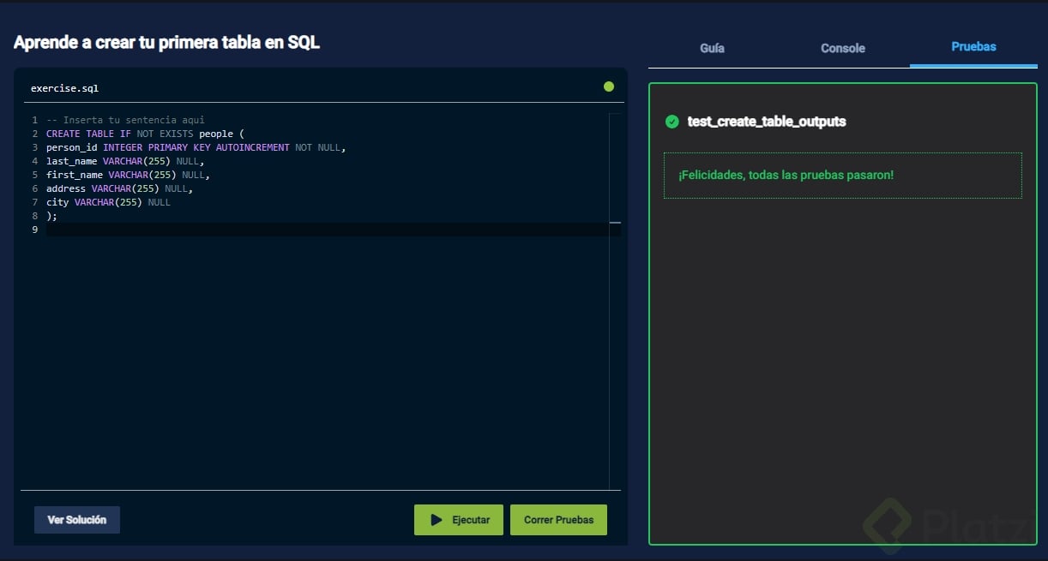
Task: Click the editor minimap scrollbar
Action: coord(615,300)
